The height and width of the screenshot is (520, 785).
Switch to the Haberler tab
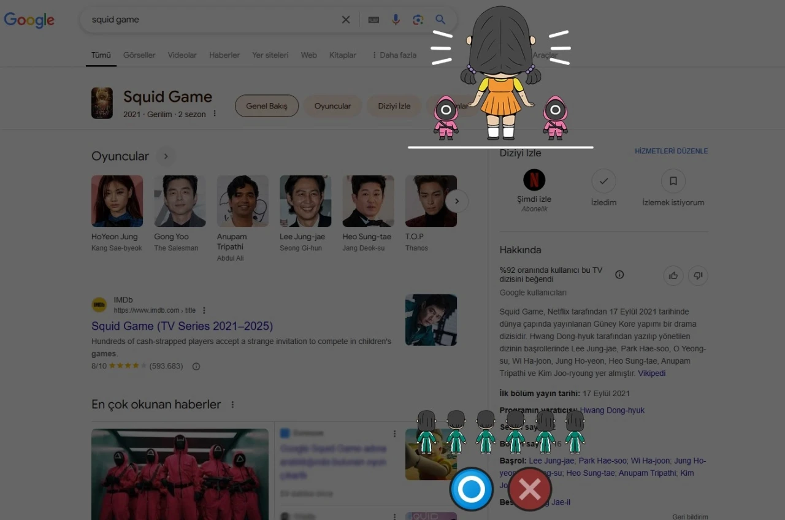tap(224, 55)
